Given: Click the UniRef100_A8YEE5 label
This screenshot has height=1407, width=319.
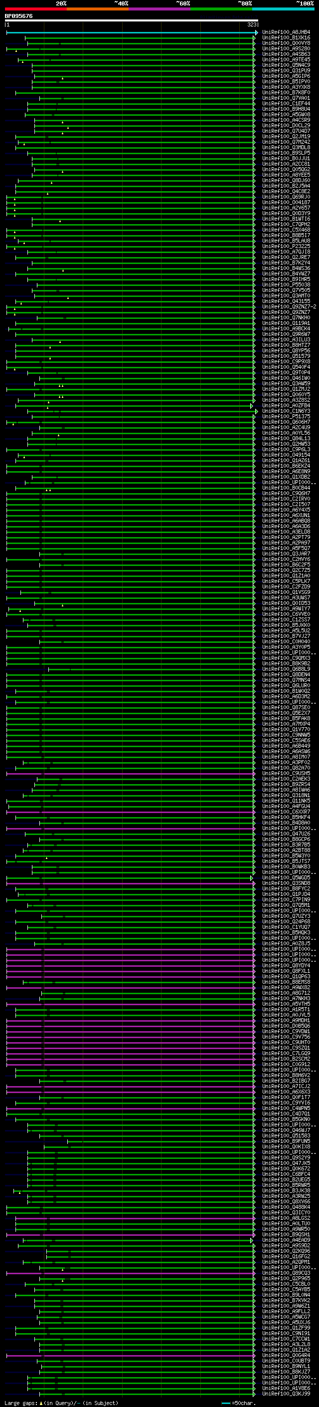Looking at the screenshot, I should (x=286, y=175).
